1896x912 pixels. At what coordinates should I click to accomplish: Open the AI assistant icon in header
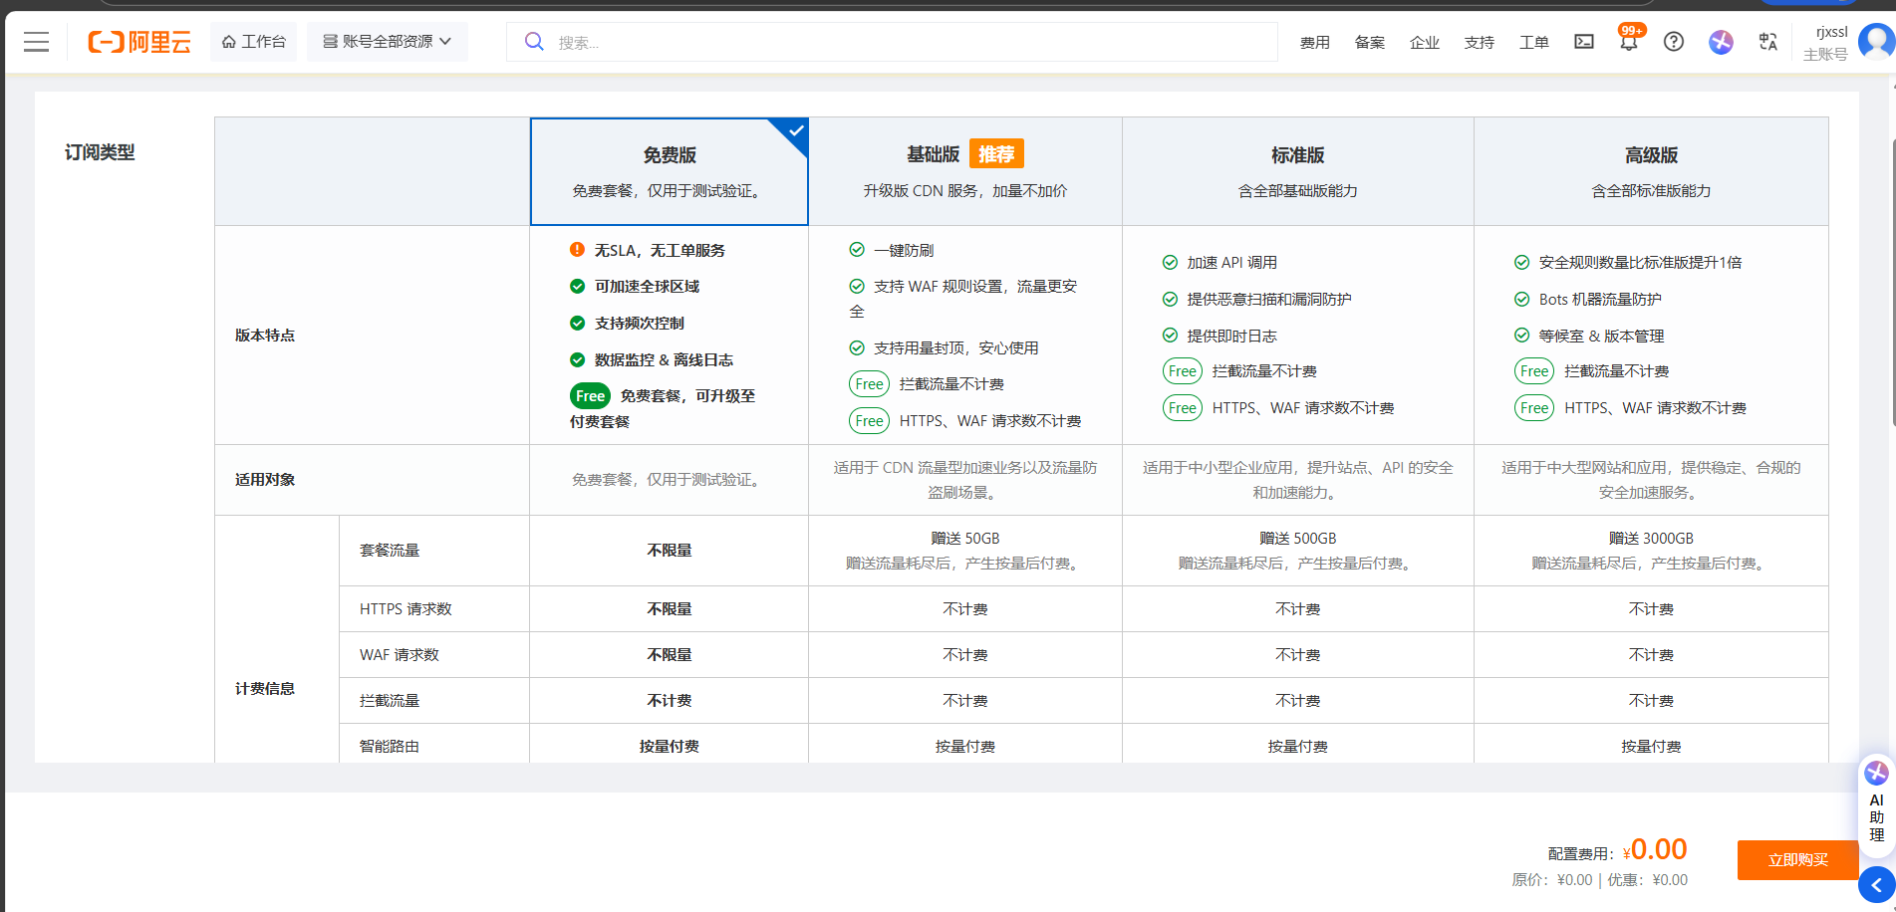(x=1721, y=42)
